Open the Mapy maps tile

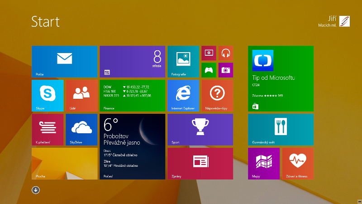tap(264, 163)
